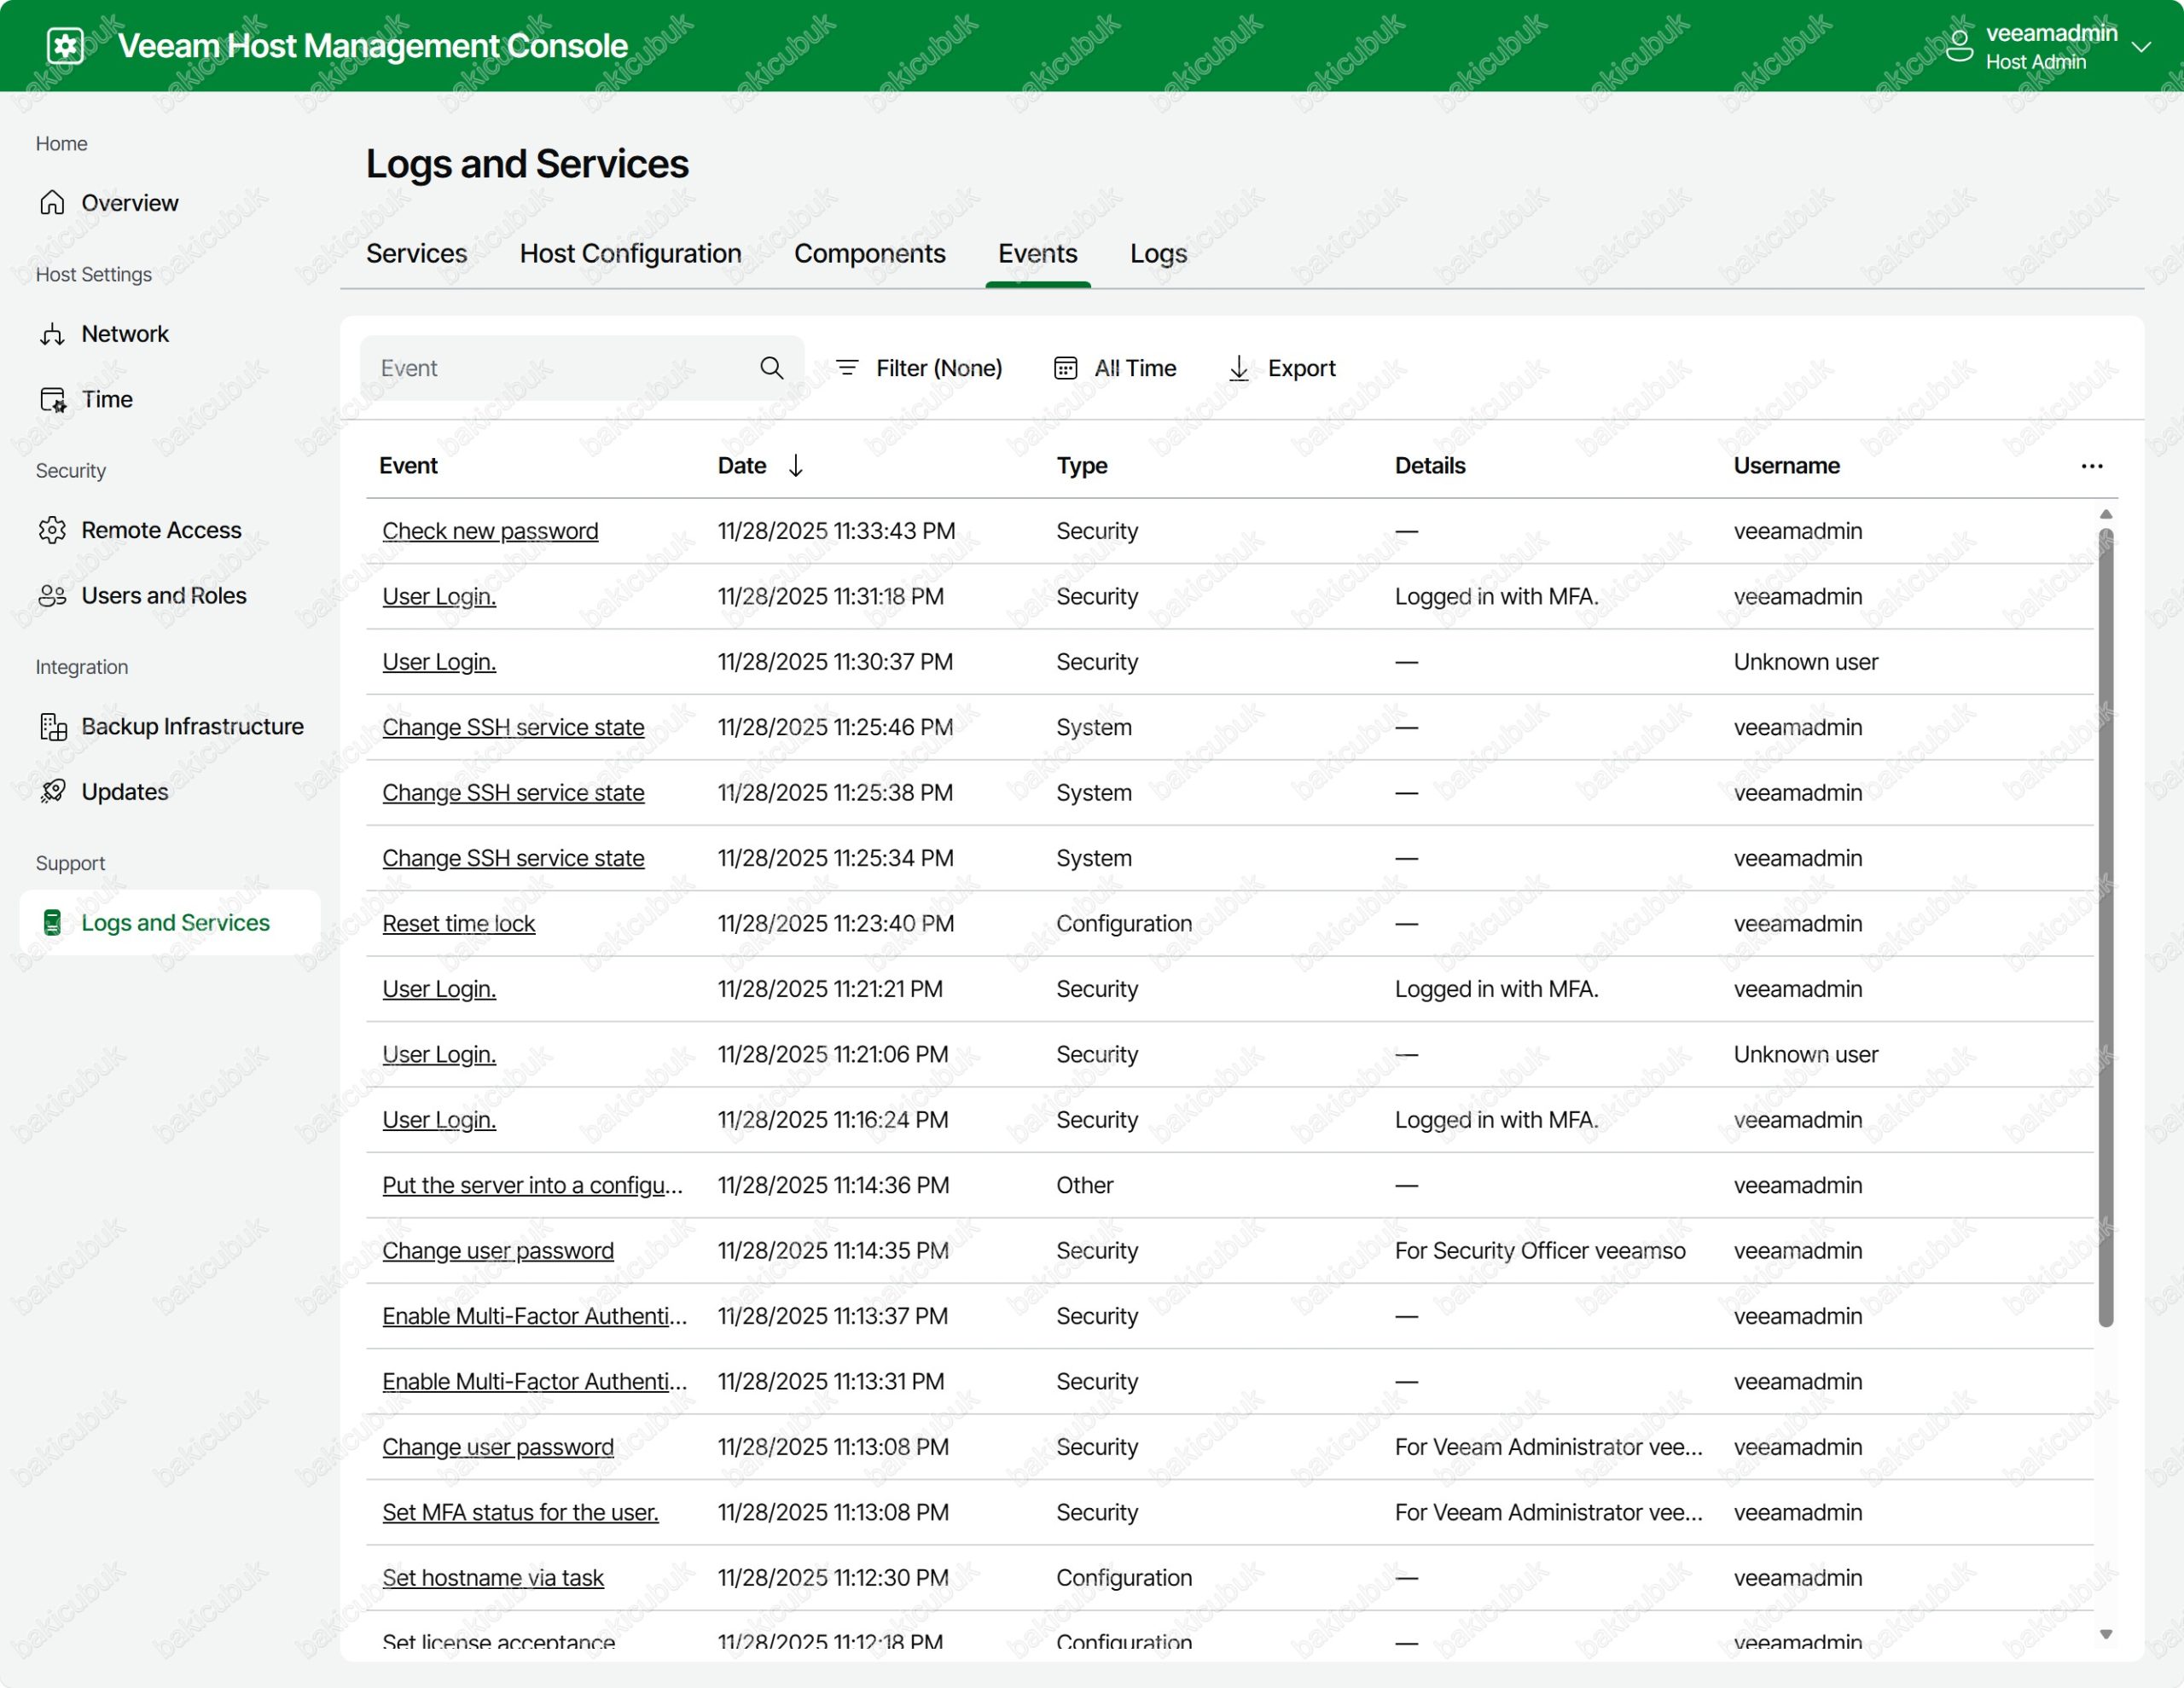Open the Time settings page

pos(107,400)
